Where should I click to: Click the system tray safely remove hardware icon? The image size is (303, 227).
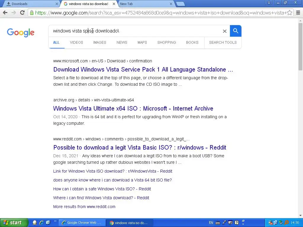[x=281, y=223]
